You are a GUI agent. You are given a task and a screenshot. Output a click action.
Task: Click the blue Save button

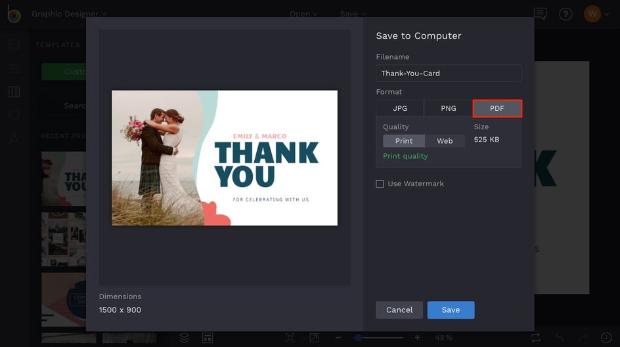pyautogui.click(x=451, y=310)
